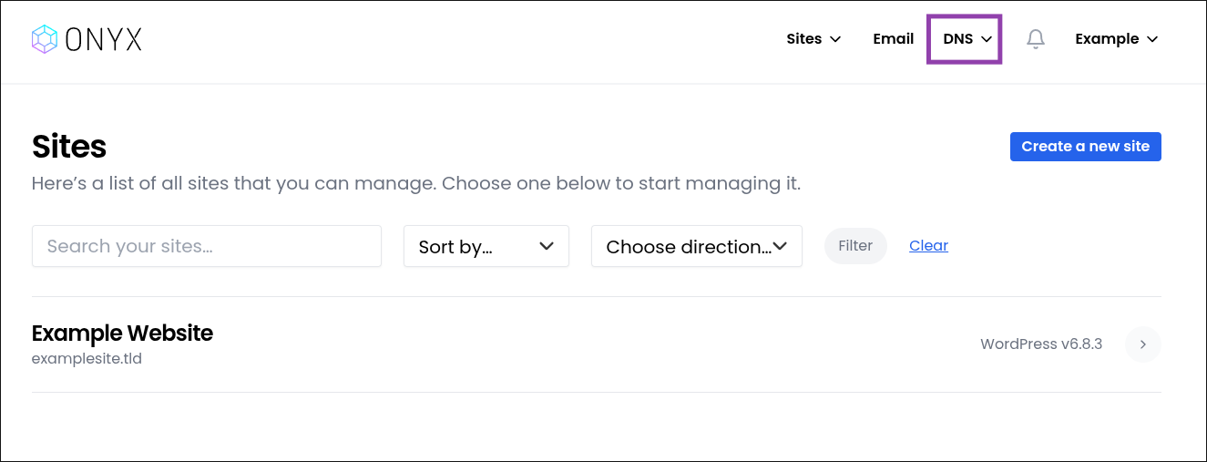Click the ONYX hexagon logo icon
Image resolution: width=1207 pixels, height=462 pixels.
tap(45, 38)
